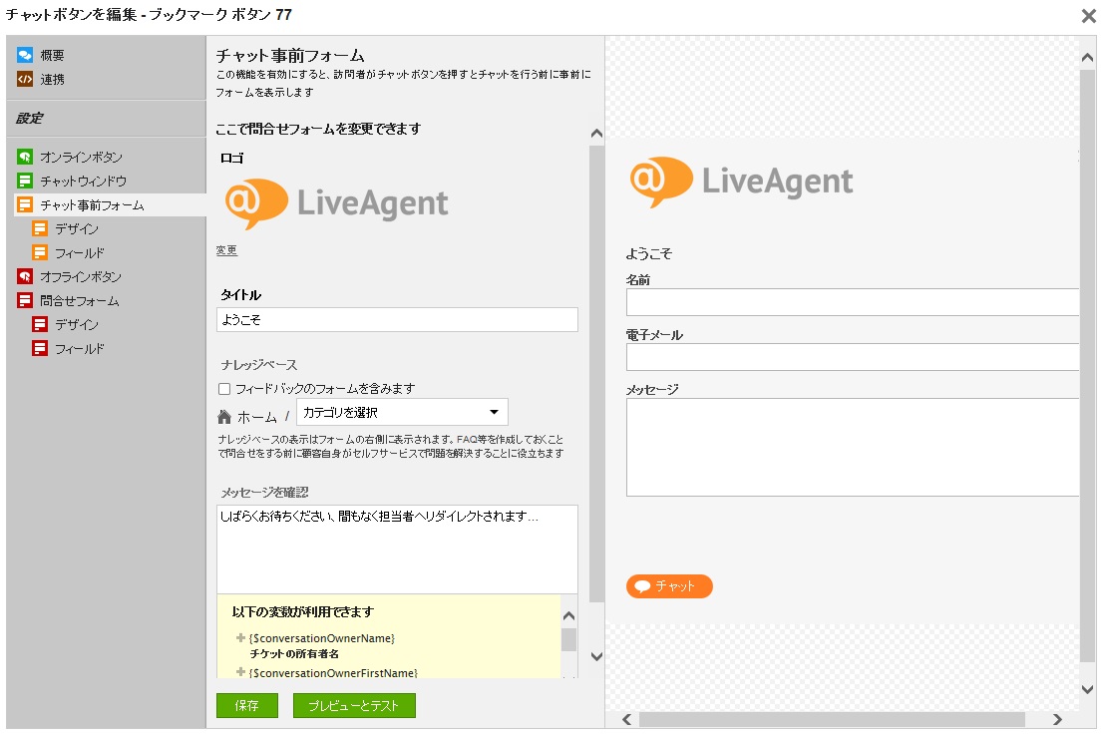Click the green 保存 button
Screen dimensions: 1105x736
(246, 705)
